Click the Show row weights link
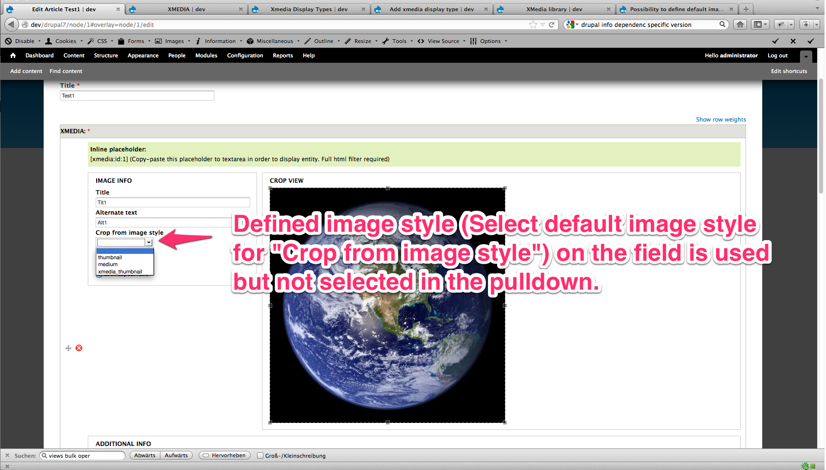Image resolution: width=826 pixels, height=470 pixels. point(721,119)
